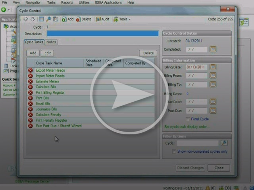254x190 pixels.
Task: Select the Print Bills task row
Action: click(90, 98)
